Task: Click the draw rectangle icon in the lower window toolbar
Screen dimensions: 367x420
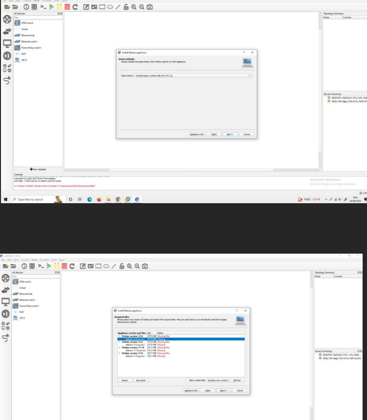Action: coord(98,266)
